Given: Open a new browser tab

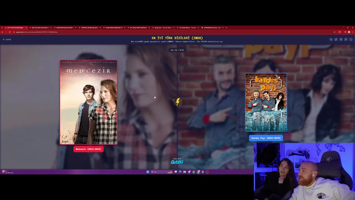Looking at the screenshot, I should click(227, 27).
